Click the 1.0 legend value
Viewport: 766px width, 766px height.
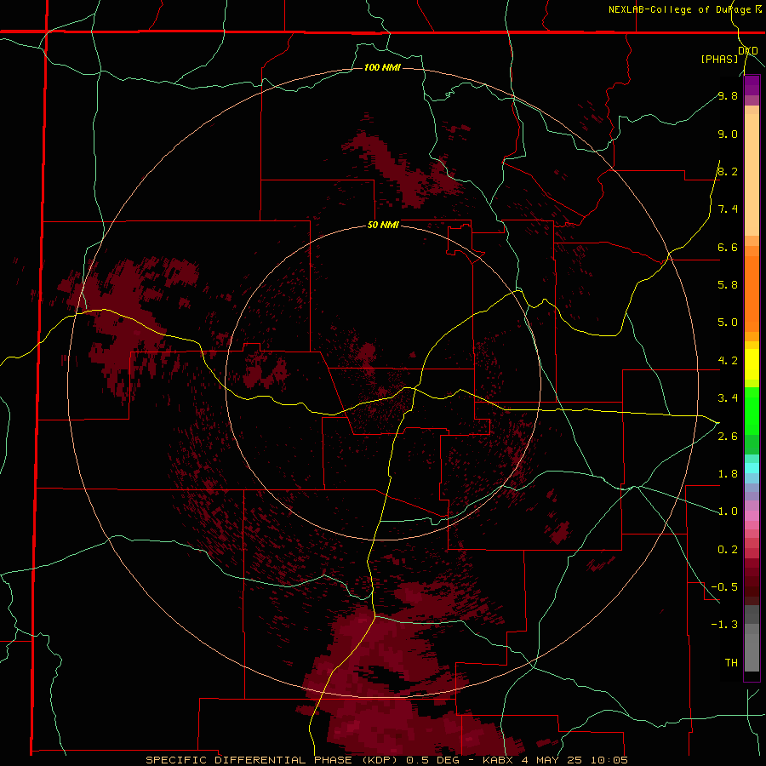point(728,512)
